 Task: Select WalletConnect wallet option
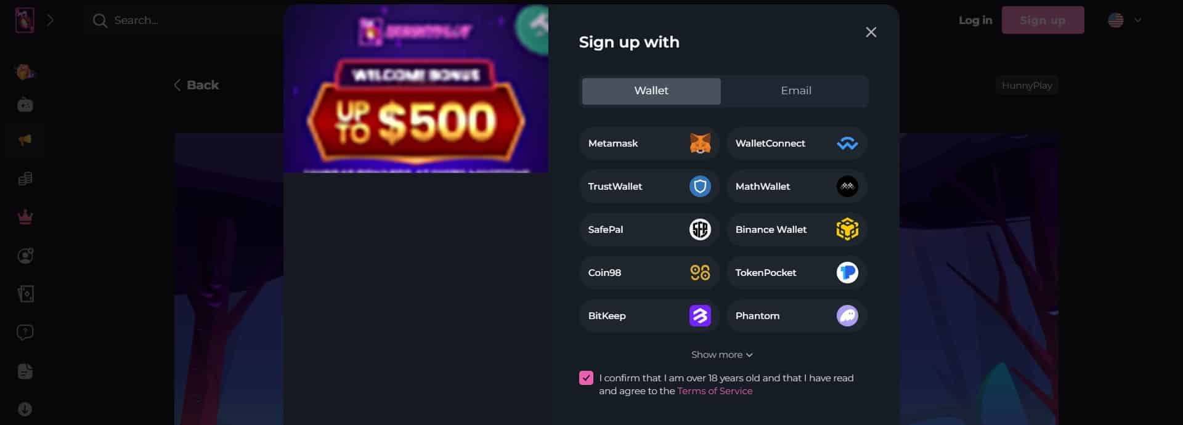[x=797, y=144]
